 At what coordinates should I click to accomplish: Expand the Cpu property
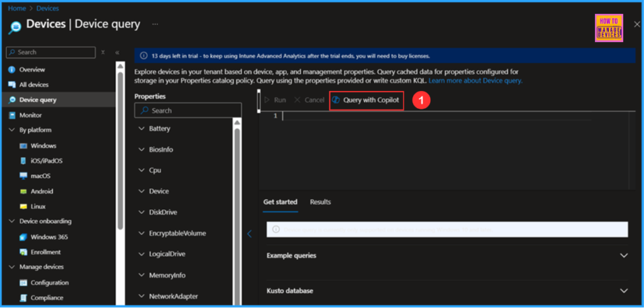tap(142, 170)
